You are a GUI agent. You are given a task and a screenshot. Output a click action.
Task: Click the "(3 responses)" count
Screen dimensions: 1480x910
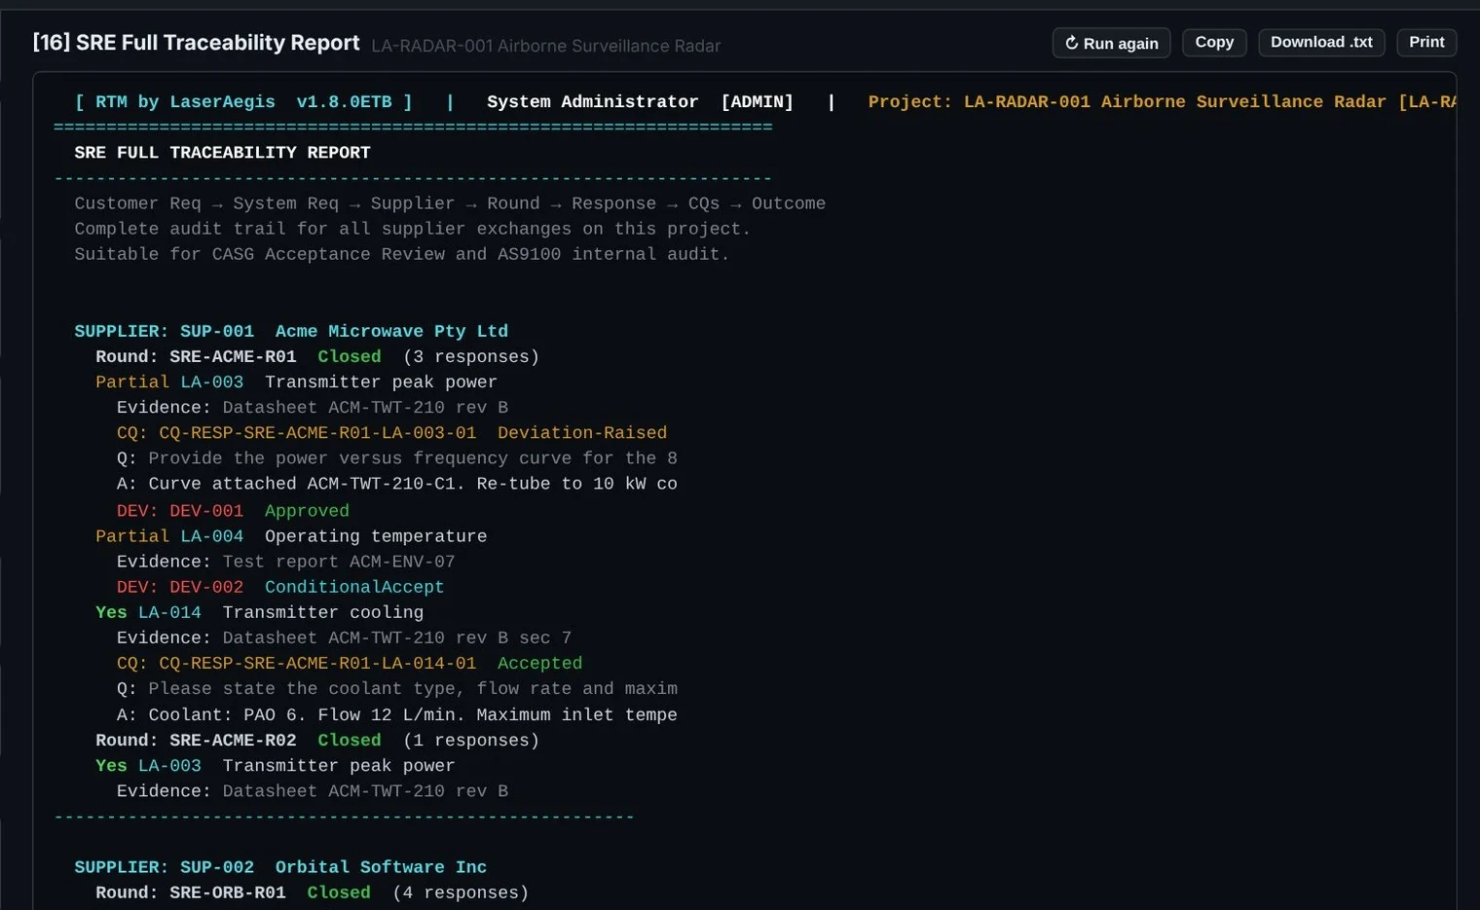coord(471,357)
